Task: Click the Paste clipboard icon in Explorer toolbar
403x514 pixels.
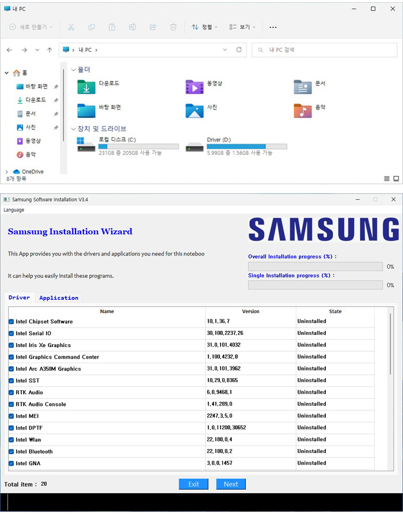Action: pyautogui.click(x=112, y=27)
